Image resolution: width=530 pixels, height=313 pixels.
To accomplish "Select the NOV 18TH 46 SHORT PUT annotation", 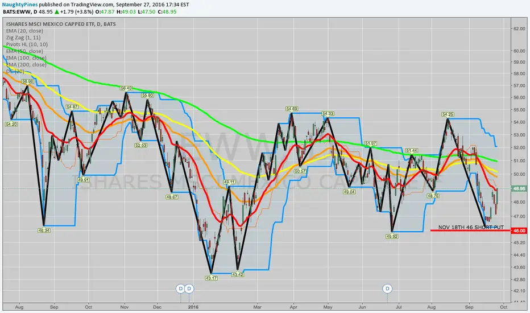I will (471, 228).
